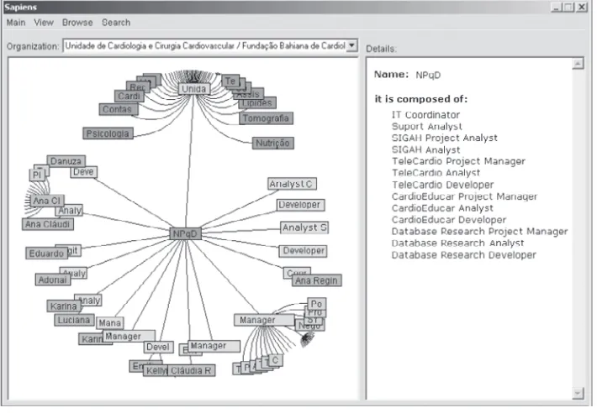
Task: Expand the Organization dropdown arrow
Action: (352, 45)
